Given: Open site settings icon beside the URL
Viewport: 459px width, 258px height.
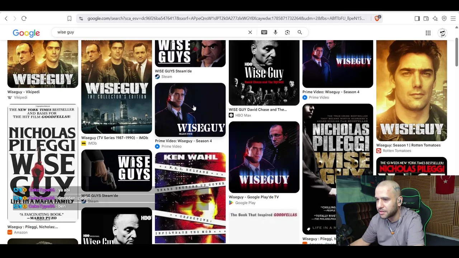Looking at the screenshot, I should [81, 18].
